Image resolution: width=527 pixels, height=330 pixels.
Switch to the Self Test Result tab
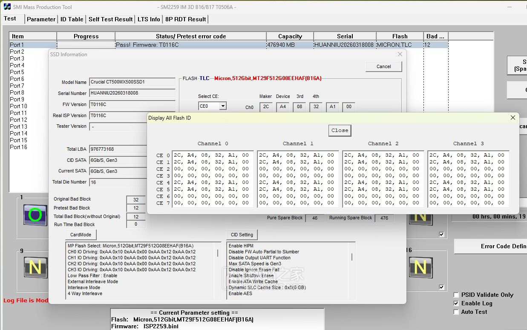click(111, 19)
